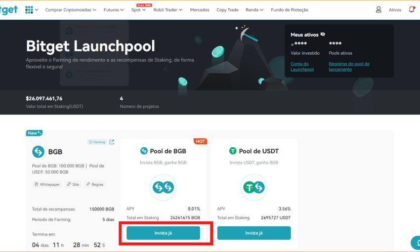
Task: Click the 150000 BGB rewards value
Action: tap(102, 209)
